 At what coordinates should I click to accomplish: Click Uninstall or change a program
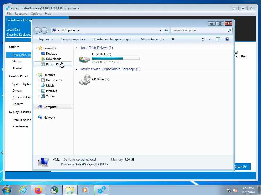point(113,39)
